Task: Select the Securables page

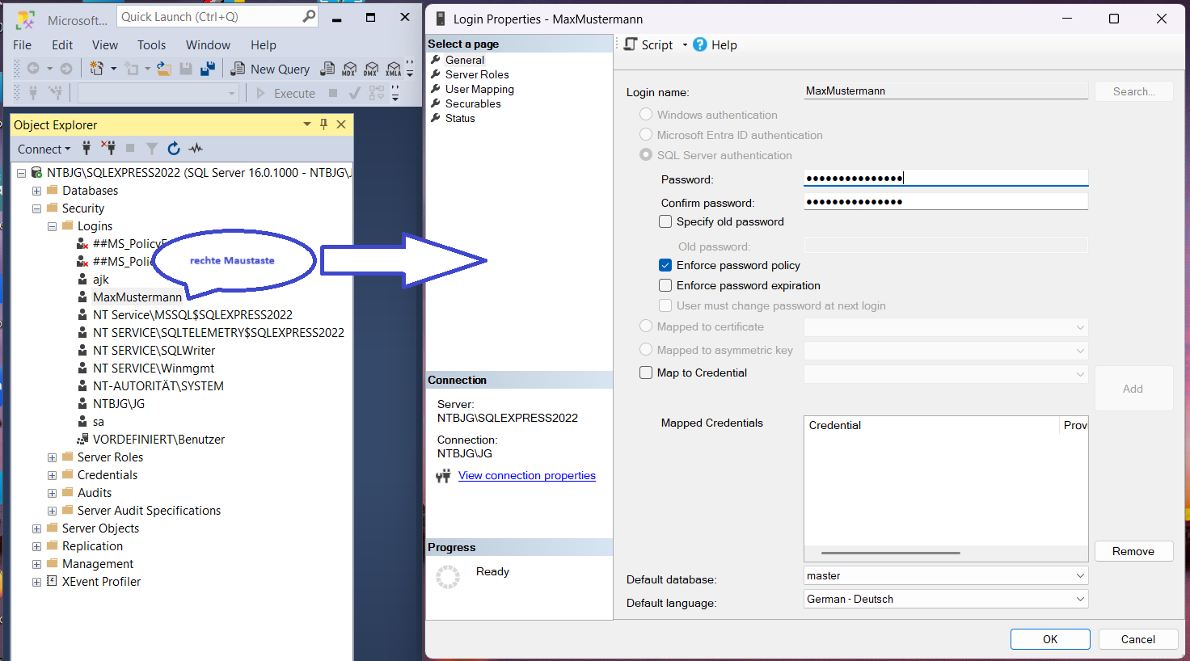Action: coord(473,103)
